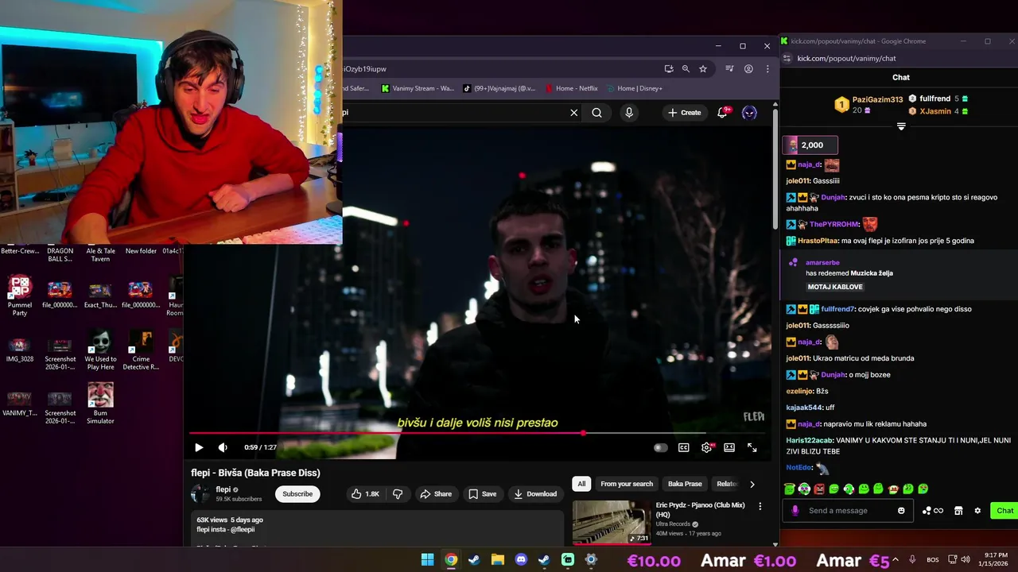This screenshot has height=572, width=1018.
Task: Click the Subscribe button for flepi
Action: coord(297,494)
